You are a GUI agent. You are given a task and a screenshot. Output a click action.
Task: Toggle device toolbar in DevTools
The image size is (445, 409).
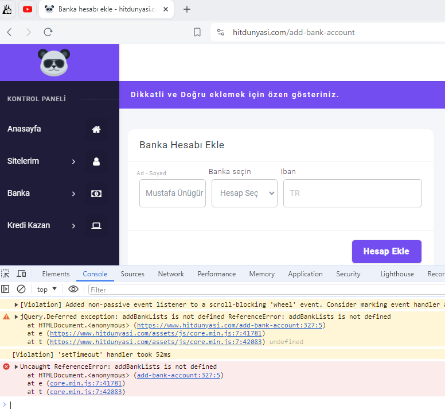(x=21, y=273)
